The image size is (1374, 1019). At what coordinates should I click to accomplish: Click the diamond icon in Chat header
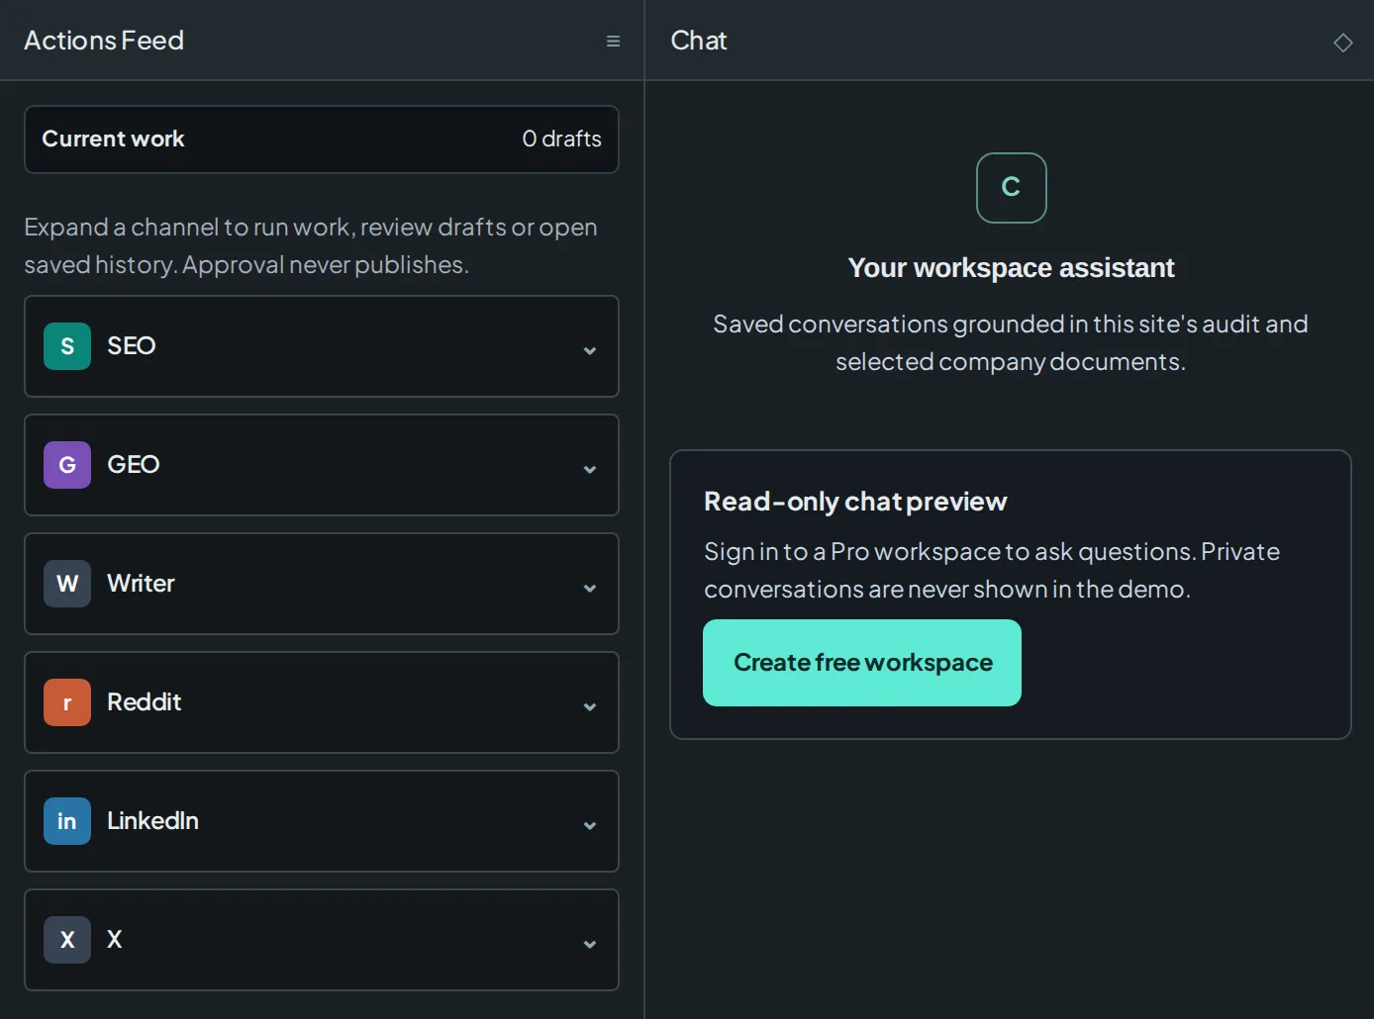pos(1342,43)
